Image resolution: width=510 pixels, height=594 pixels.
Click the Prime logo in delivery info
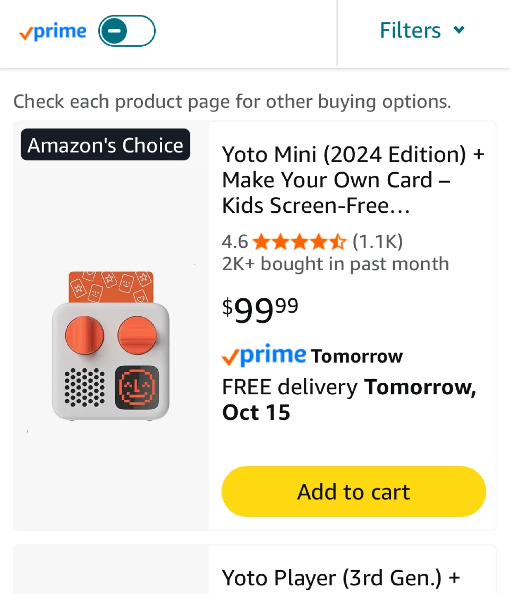tap(264, 356)
